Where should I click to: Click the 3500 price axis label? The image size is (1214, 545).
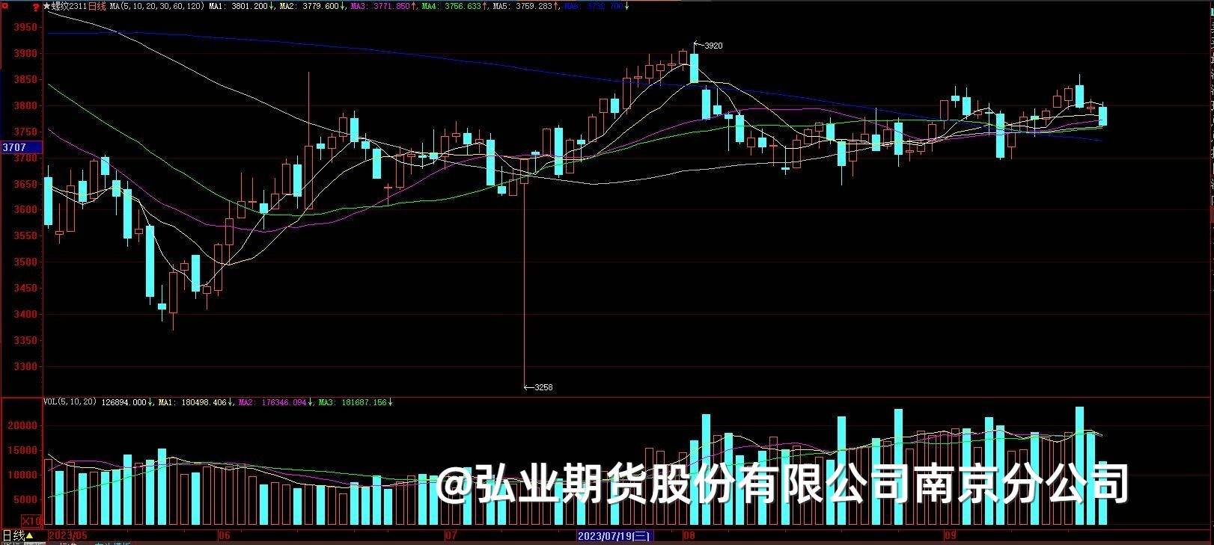coord(25,262)
